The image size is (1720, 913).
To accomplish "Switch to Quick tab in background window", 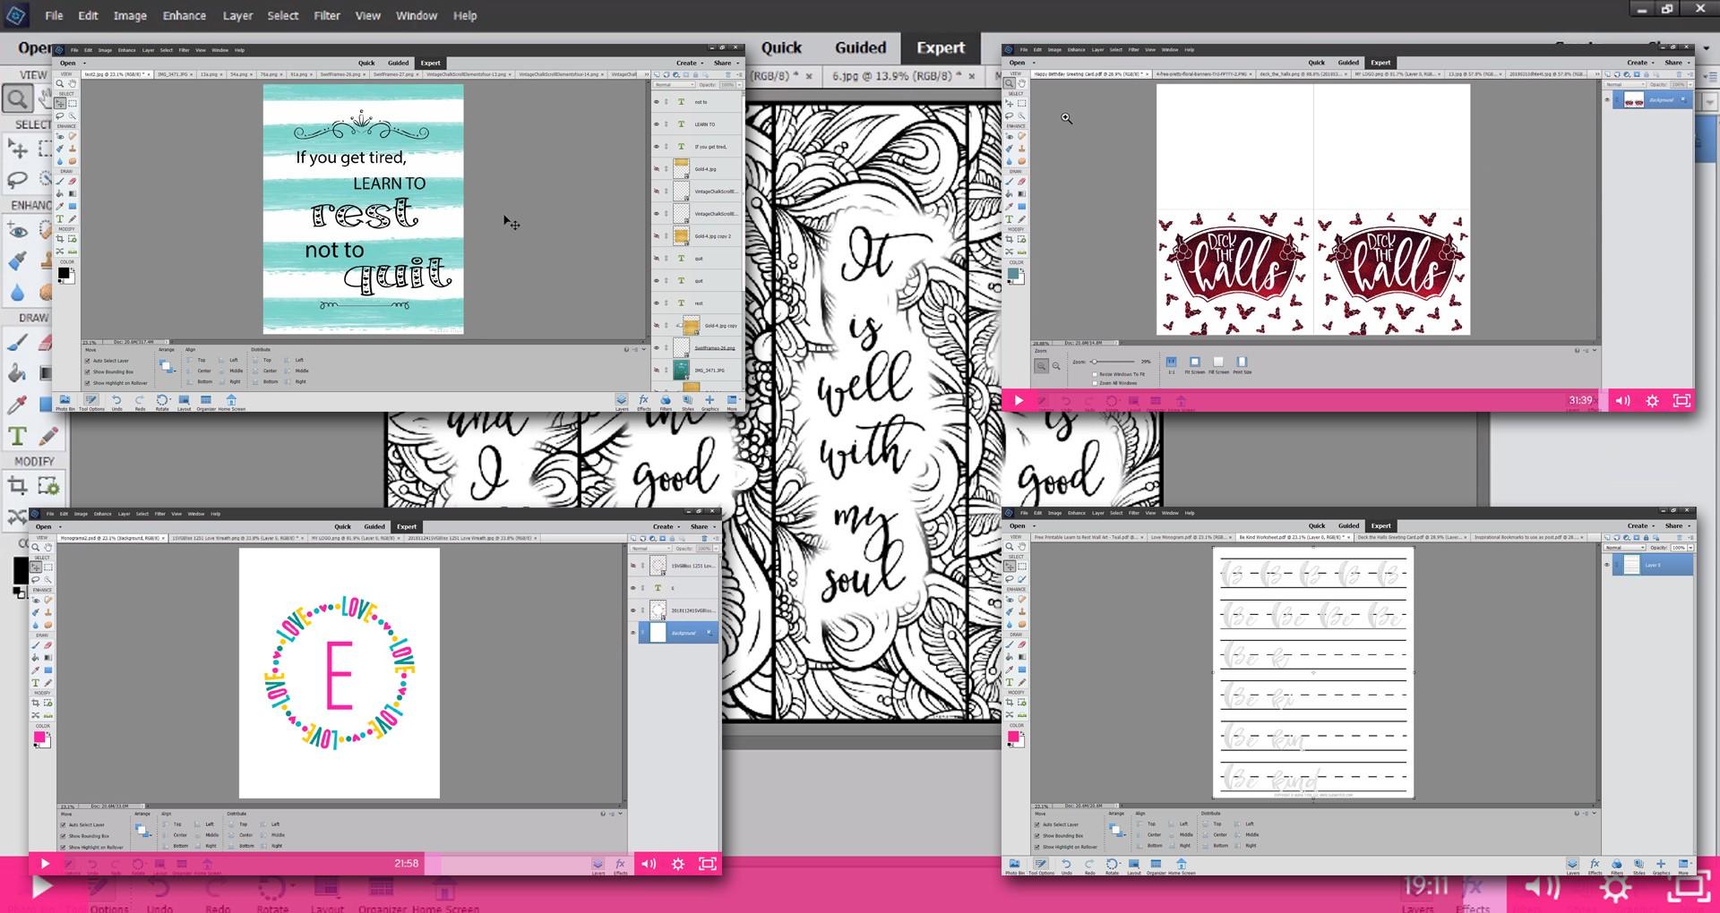I will point(781,47).
